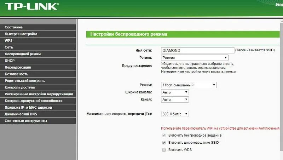Toggle Включить беспроводное вещание checkbox

click(164, 135)
